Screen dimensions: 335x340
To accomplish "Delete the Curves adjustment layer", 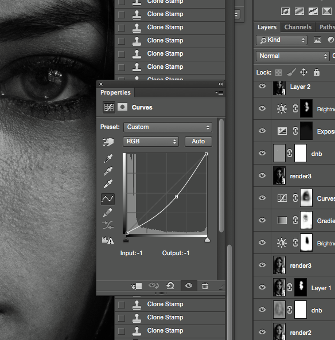I will (205, 286).
